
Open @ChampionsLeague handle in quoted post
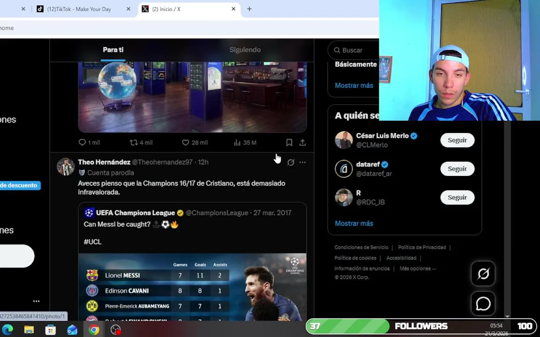coord(217,213)
